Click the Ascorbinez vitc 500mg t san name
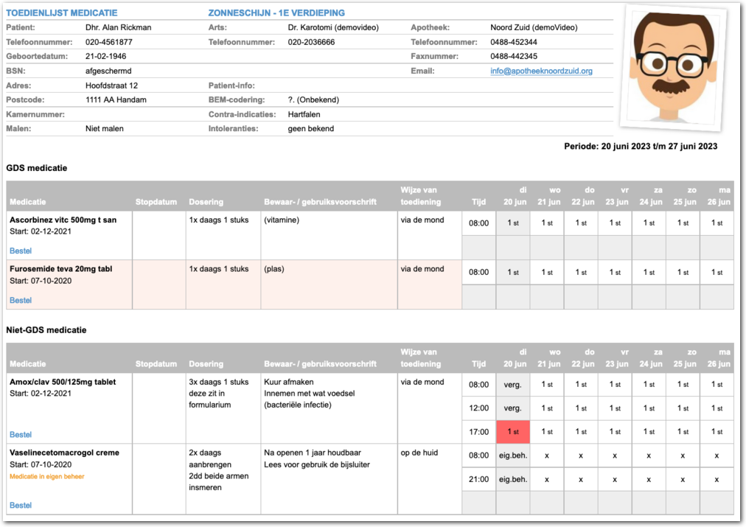 point(63,220)
